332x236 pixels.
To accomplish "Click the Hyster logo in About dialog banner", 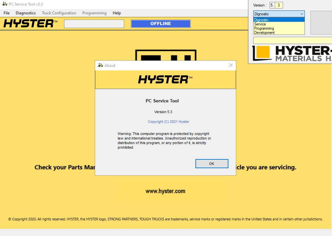I will click(x=165, y=80).
